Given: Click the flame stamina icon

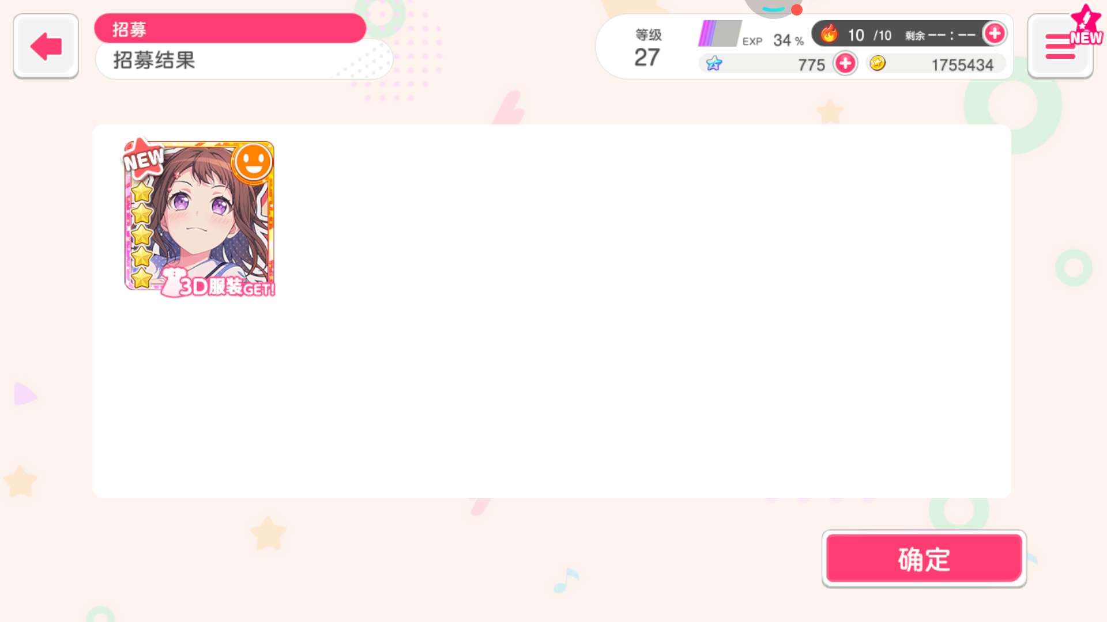Looking at the screenshot, I should coord(829,34).
